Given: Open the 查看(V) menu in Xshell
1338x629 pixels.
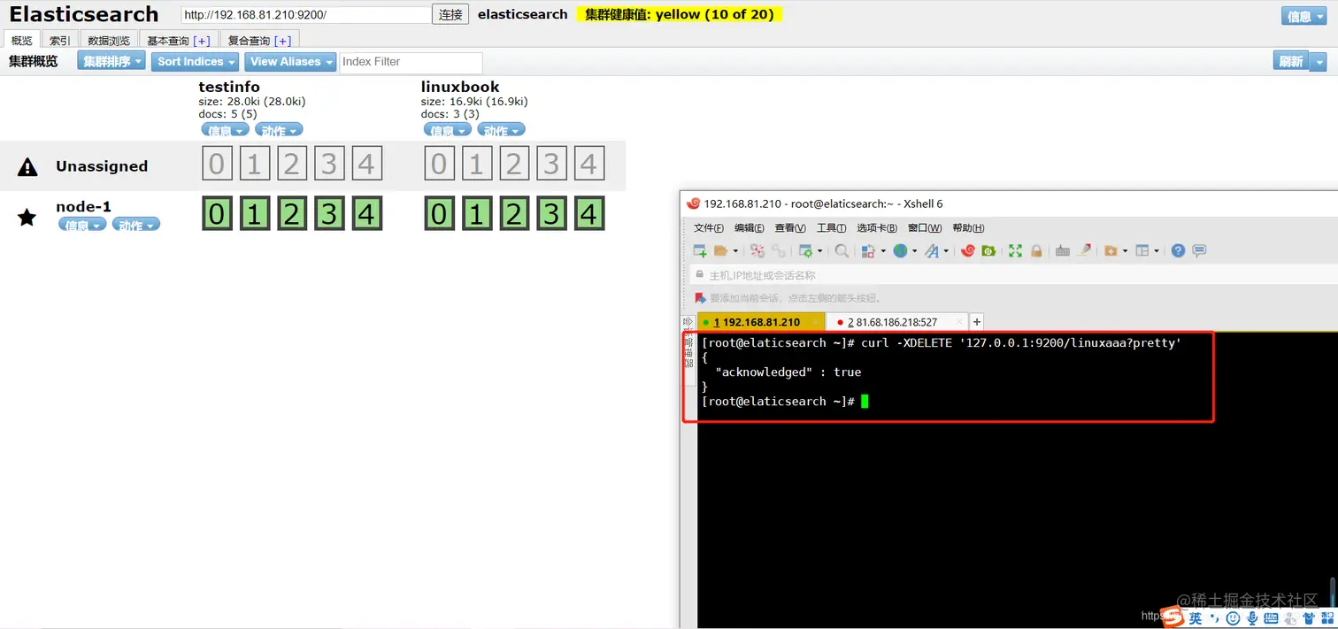Looking at the screenshot, I should click(x=790, y=228).
